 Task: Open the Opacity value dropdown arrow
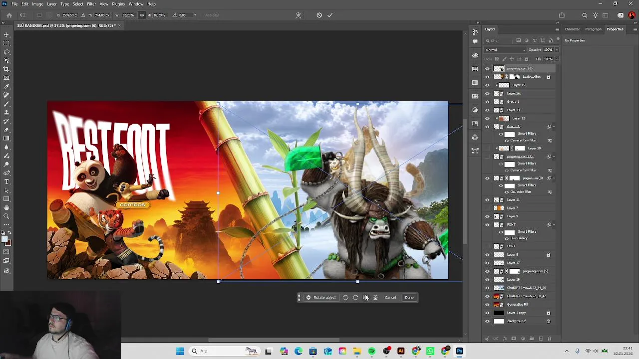pos(557,50)
